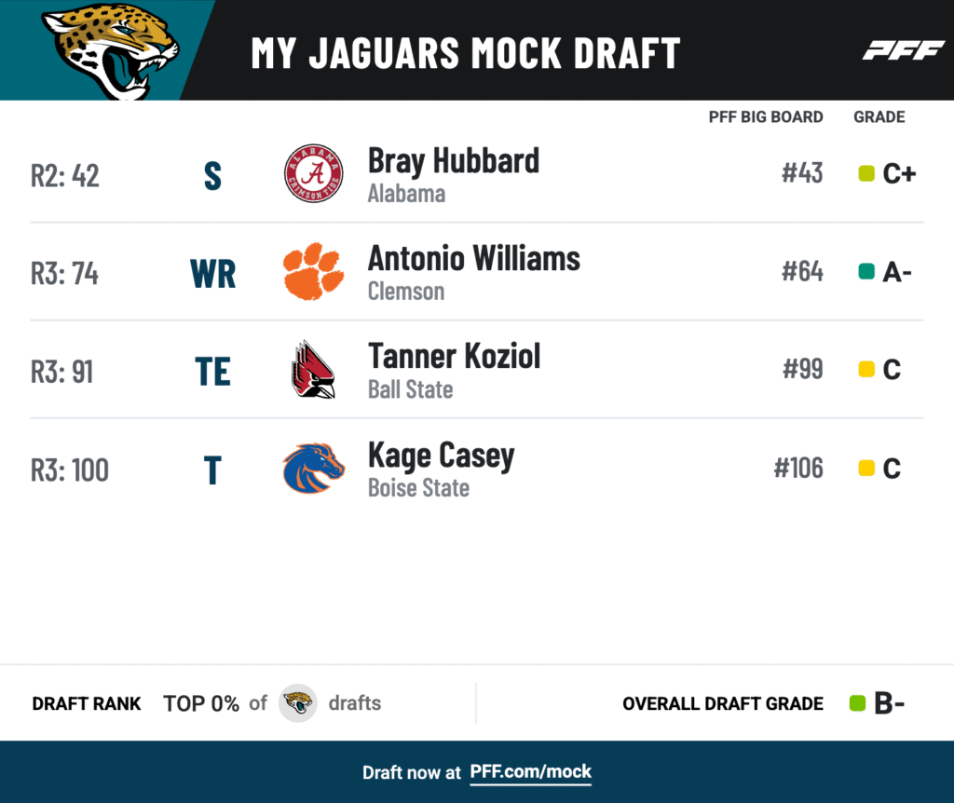This screenshot has width=954, height=803.
Task: Select player name Bray Hubbard
Action: click(453, 160)
